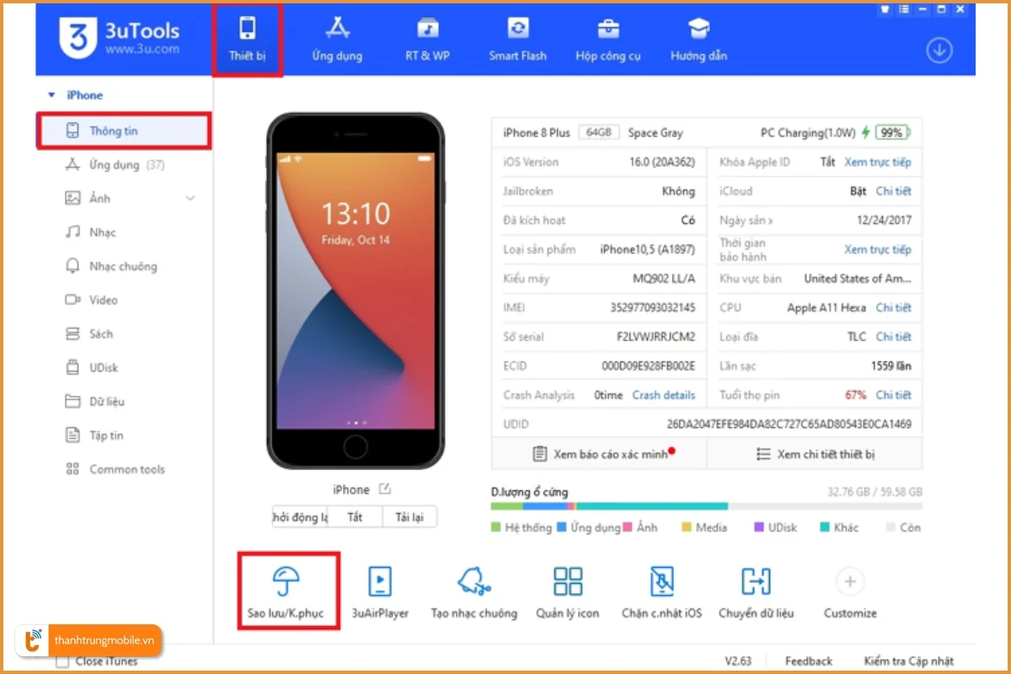The image size is (1011, 674).
Task: Launch 3uAirPlayer from the shortcut row
Action: [x=380, y=591]
